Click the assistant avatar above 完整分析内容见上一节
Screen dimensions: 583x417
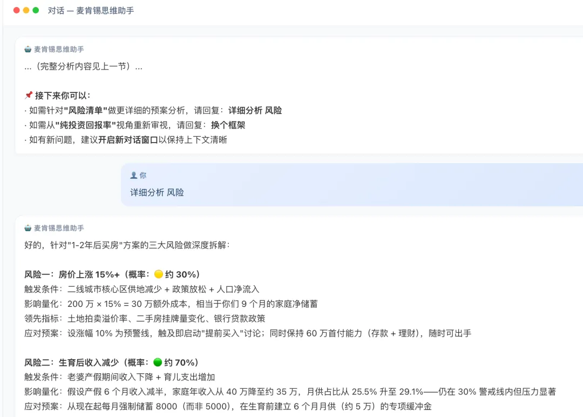(x=28, y=49)
